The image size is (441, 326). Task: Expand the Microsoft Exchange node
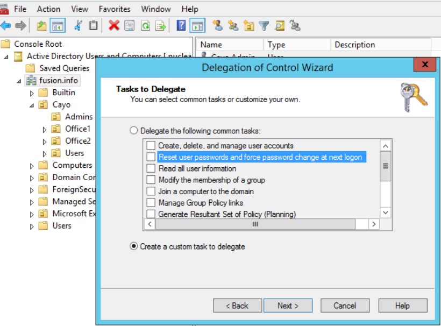point(32,214)
